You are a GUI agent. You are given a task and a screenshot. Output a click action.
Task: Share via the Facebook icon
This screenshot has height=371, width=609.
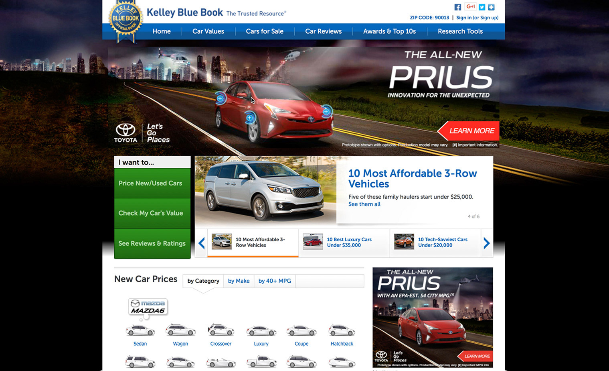(x=457, y=7)
